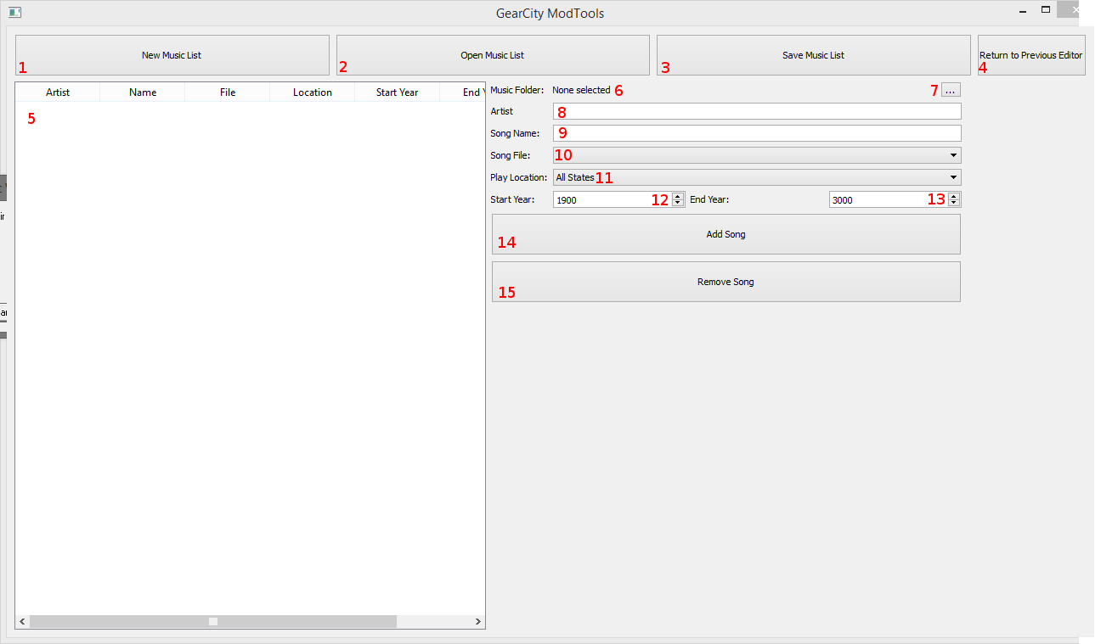Browse for music folder with ellipsis button
Image resolution: width=1101 pixels, height=644 pixels.
point(951,90)
